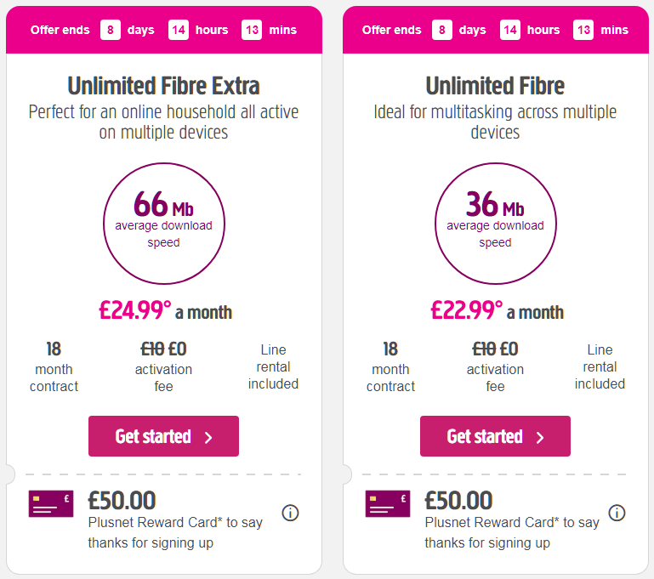654x579 pixels.
Task: Click Line rental included in Fibre Extra
Action: click(x=273, y=366)
